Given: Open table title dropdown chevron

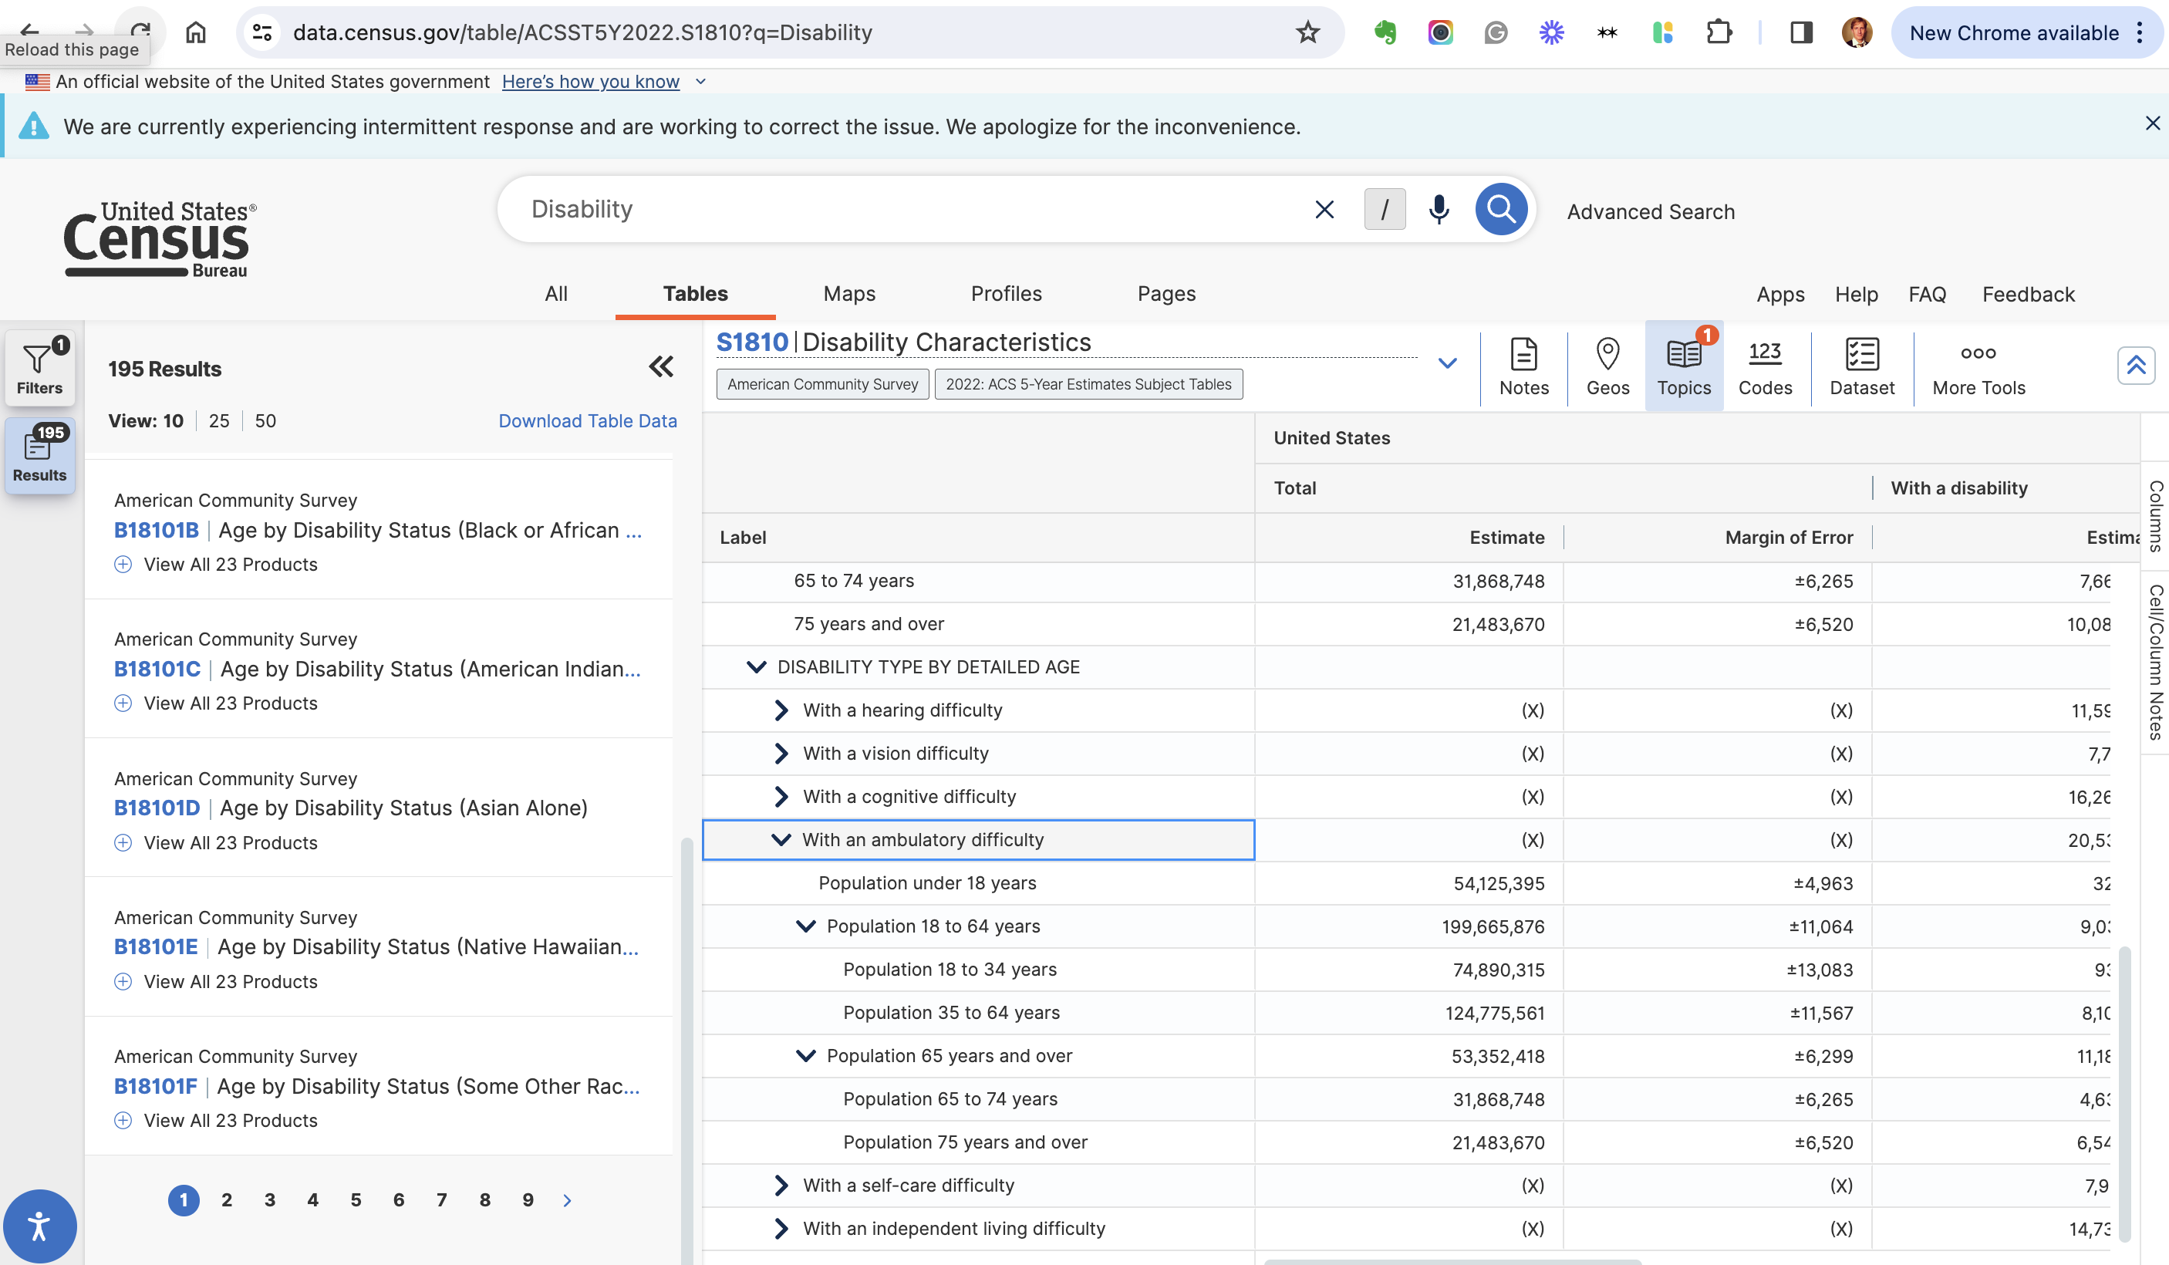Looking at the screenshot, I should 1447,363.
